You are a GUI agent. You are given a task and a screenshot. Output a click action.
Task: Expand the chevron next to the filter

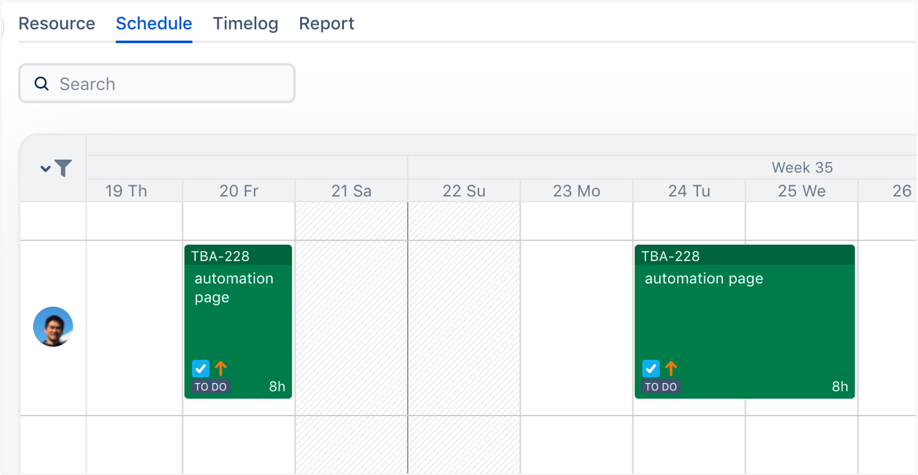45,169
